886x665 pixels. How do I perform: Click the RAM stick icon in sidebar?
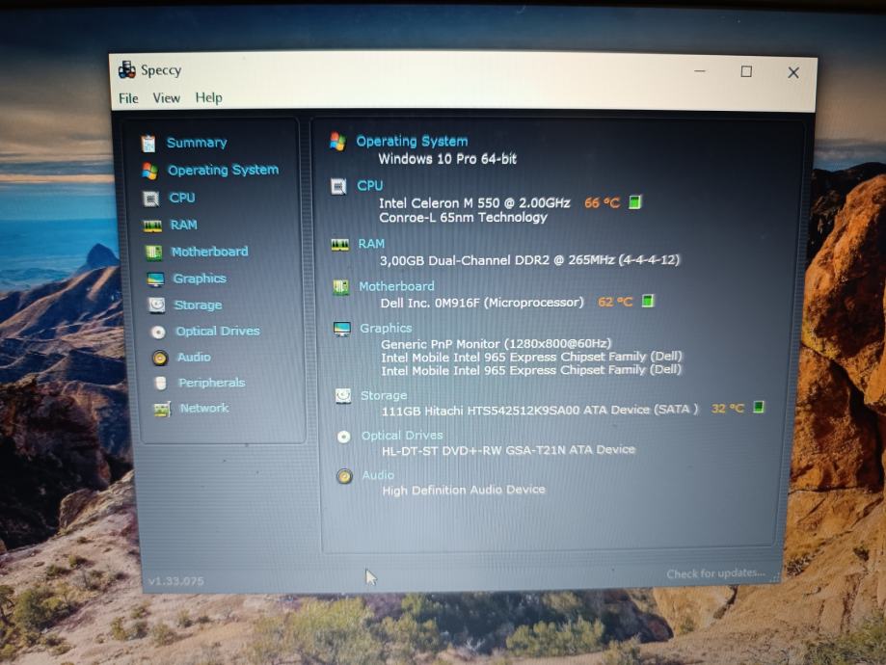point(152,226)
